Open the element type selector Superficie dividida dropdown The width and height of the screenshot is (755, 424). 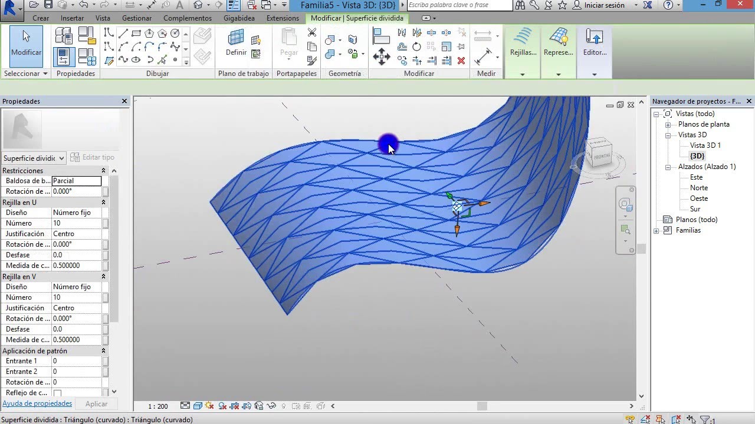point(34,158)
